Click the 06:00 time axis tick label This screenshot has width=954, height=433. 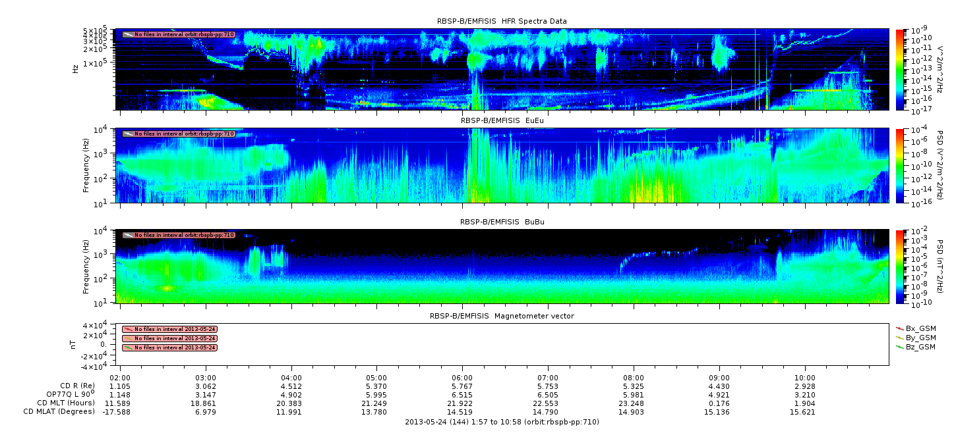tap(462, 378)
